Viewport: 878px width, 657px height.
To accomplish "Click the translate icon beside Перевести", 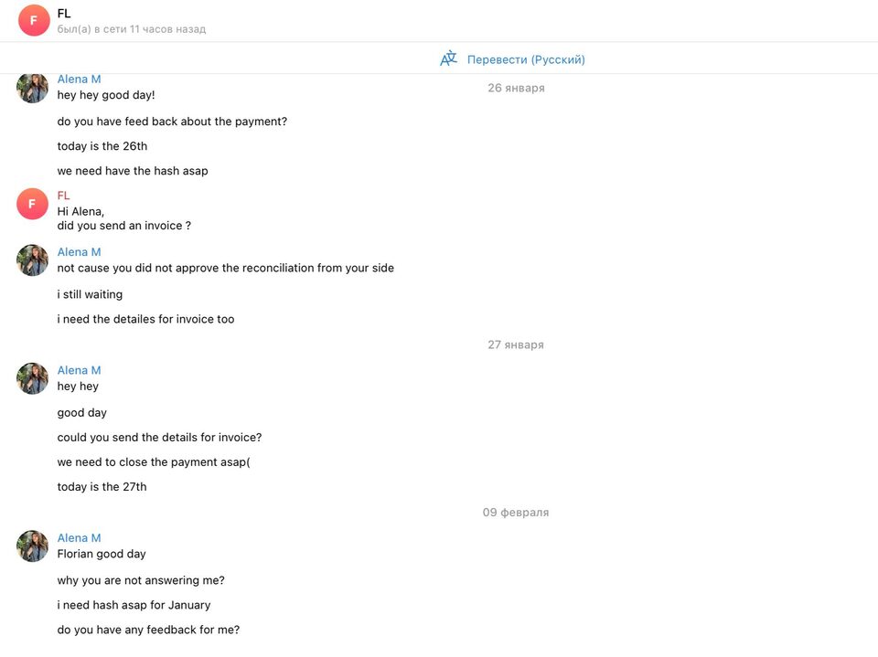I will [448, 59].
